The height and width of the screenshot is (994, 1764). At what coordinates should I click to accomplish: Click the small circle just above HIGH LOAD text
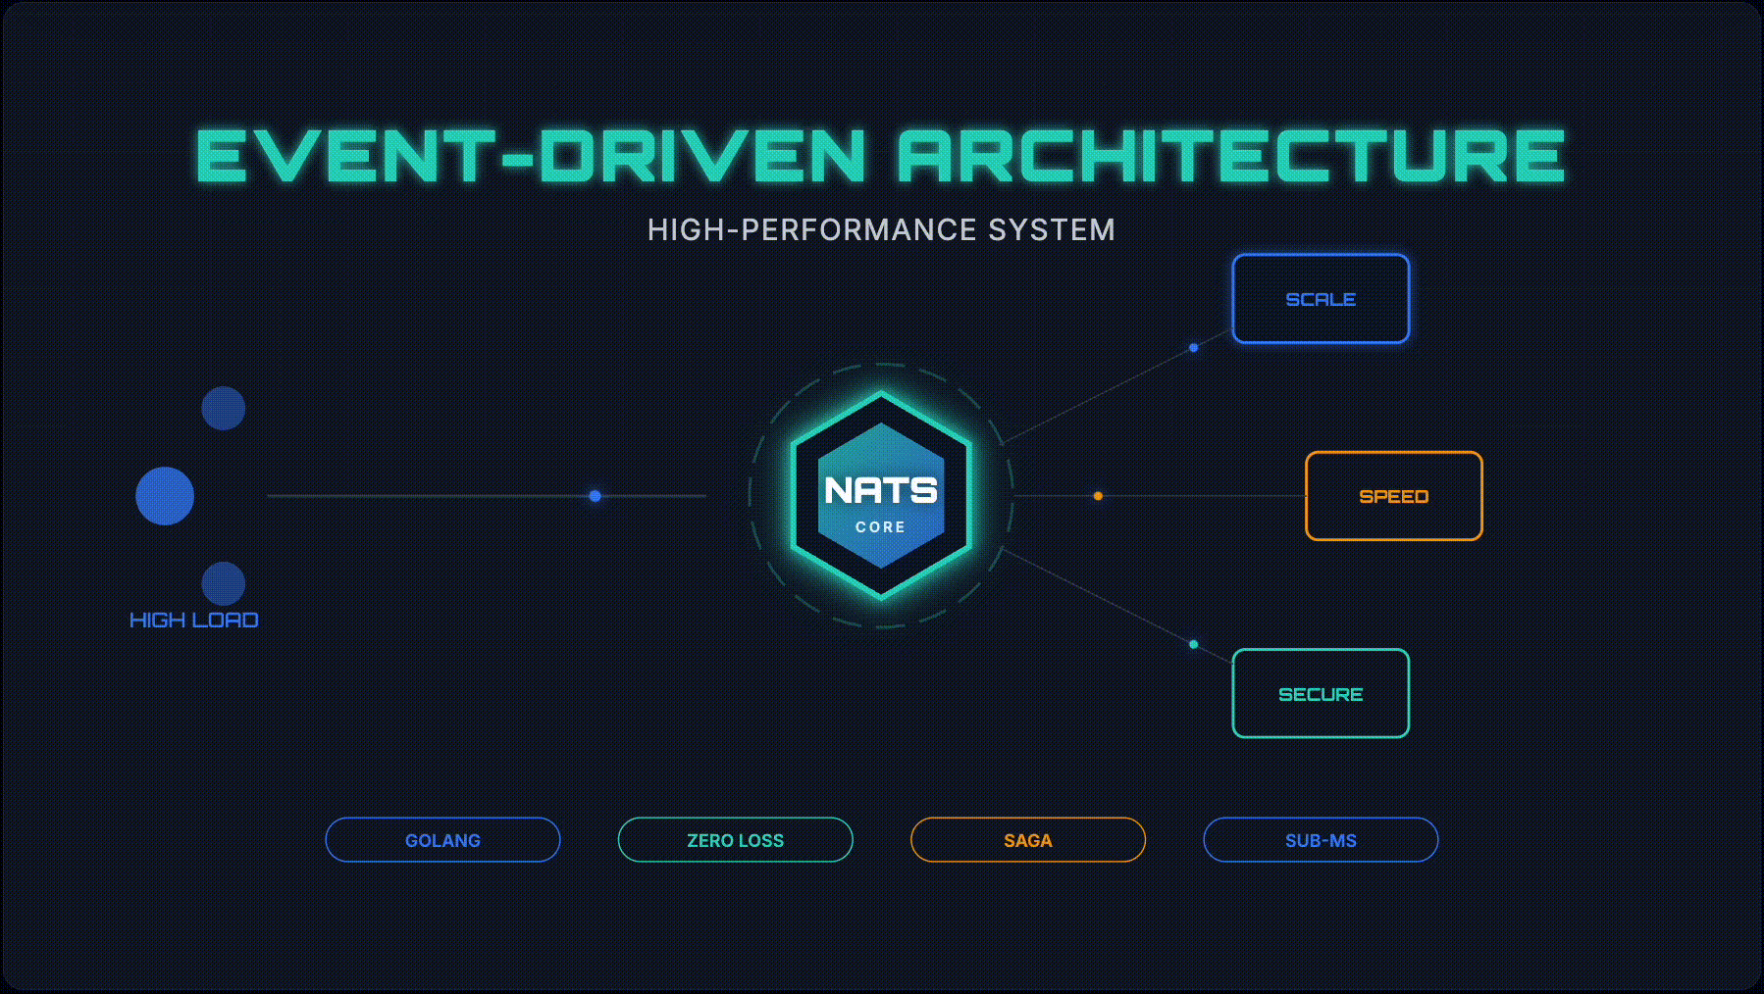224,583
